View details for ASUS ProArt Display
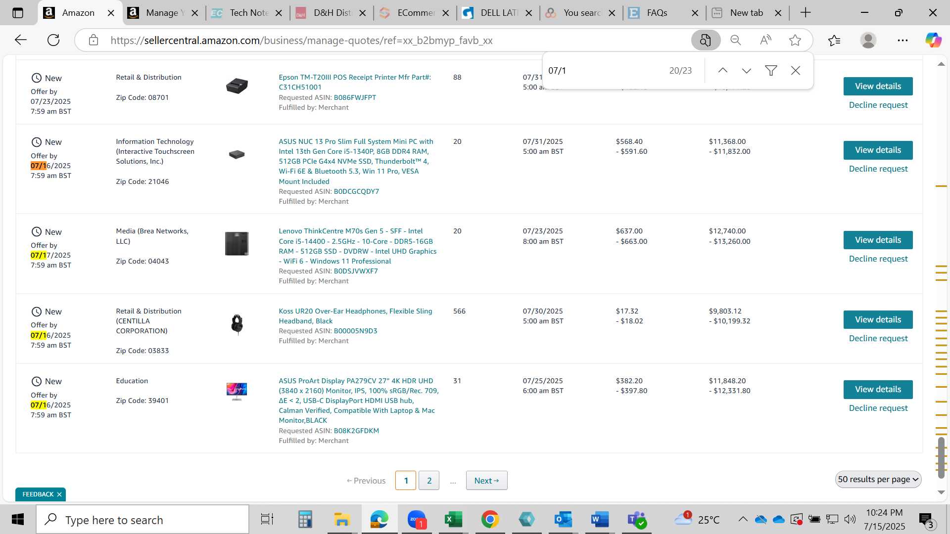Screen dimensions: 950x534 pyautogui.click(x=878, y=389)
